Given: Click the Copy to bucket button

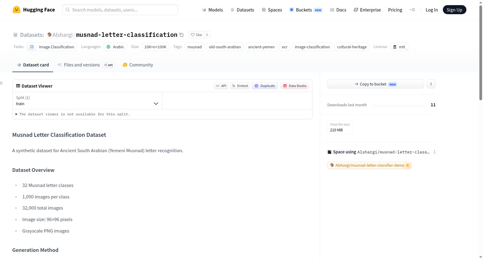Looking at the screenshot, I should (376, 84).
